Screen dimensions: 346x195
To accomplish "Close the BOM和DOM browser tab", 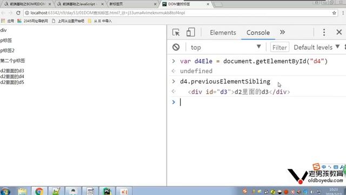I will pos(50,4).
